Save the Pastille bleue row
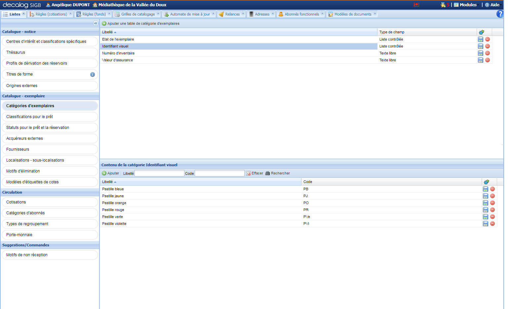The width and height of the screenshot is (509, 309). point(486,189)
